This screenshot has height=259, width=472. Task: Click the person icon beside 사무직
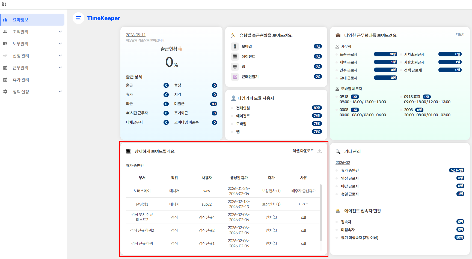[x=337, y=47]
